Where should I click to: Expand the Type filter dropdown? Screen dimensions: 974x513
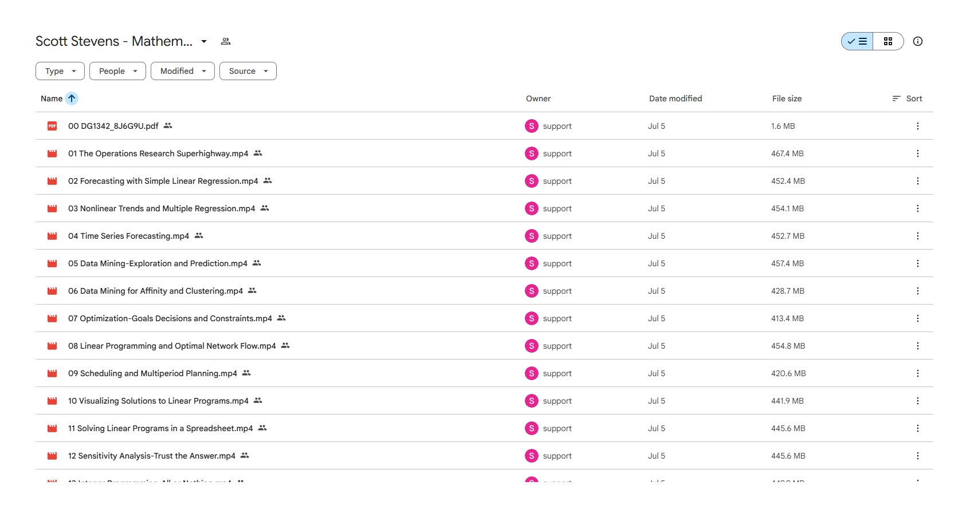(x=60, y=71)
